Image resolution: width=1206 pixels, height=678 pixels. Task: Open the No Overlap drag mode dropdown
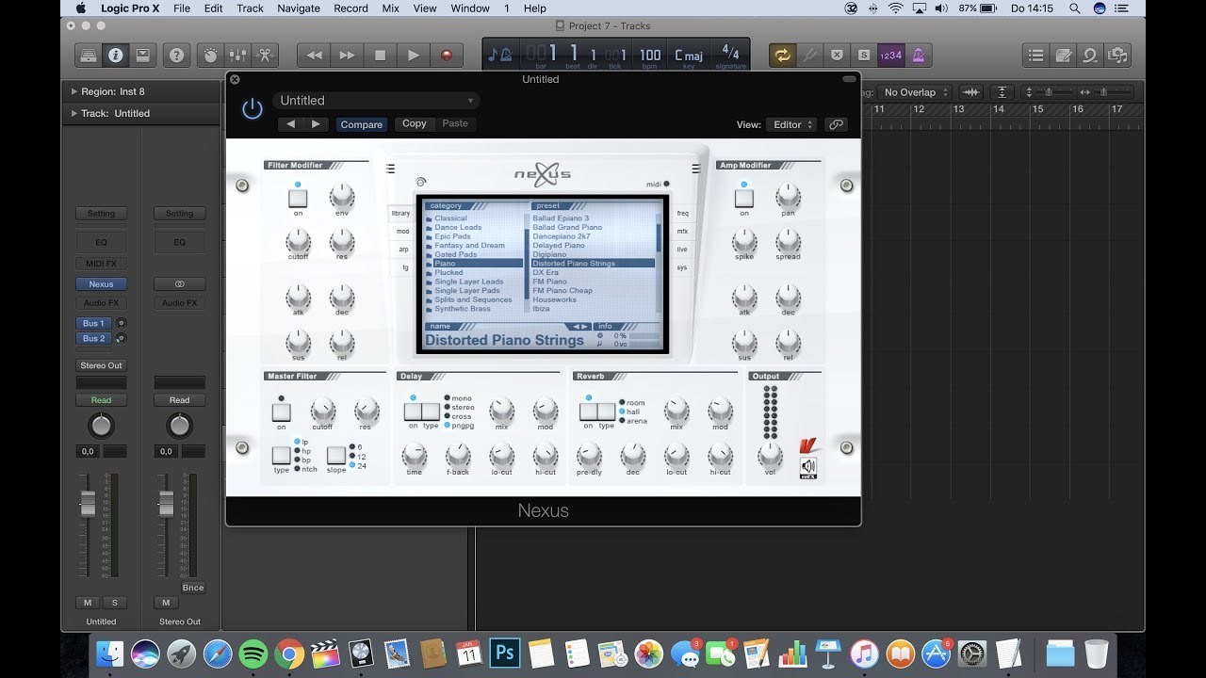[916, 92]
